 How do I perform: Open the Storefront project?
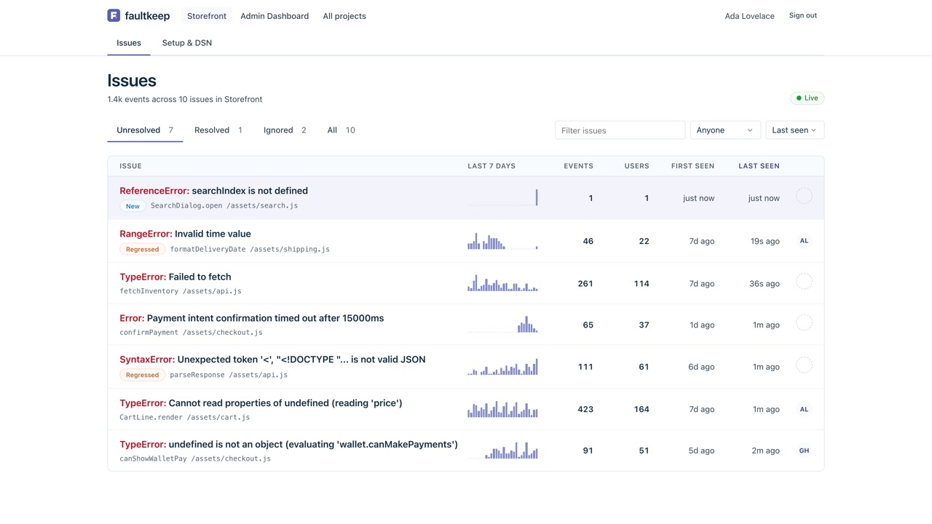click(x=207, y=16)
